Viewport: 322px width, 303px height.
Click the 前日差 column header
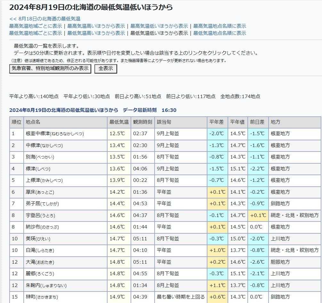257,122
